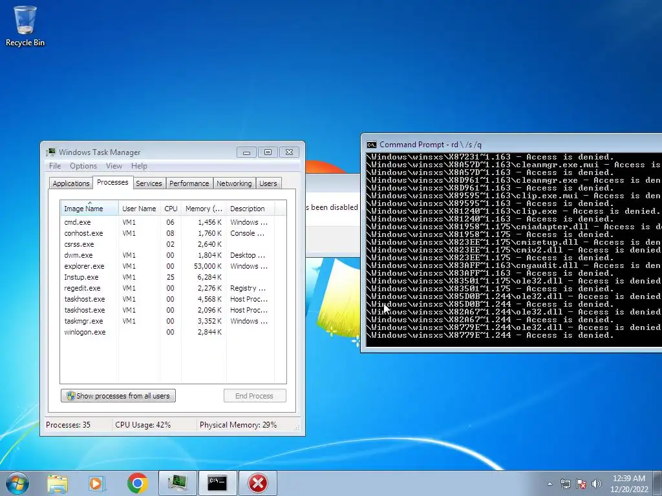
Task: Select the explorer.exe process row
Action: [173, 266]
